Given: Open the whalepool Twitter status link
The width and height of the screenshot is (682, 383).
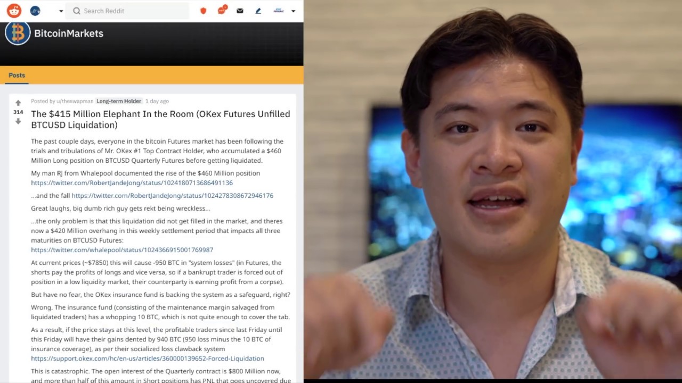Looking at the screenshot, I should click(x=122, y=249).
